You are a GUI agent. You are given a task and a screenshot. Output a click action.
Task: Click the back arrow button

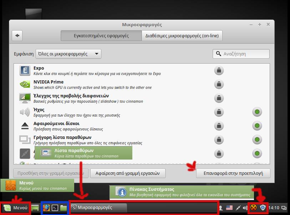17,36
